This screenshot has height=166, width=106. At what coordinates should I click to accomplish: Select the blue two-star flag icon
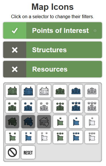click(x=28, y=137)
